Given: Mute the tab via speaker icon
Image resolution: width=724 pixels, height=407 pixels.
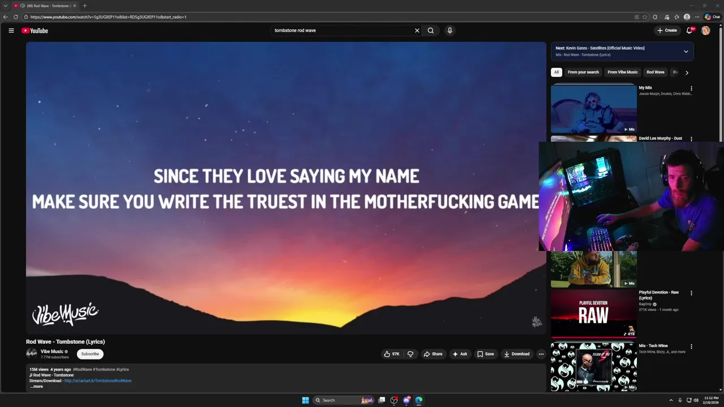Looking at the screenshot, I should coord(22,6).
